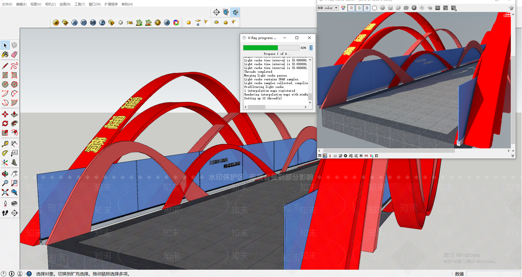Activate the Zoom Extents tool
The image size is (522, 277).
click(x=5, y=192)
